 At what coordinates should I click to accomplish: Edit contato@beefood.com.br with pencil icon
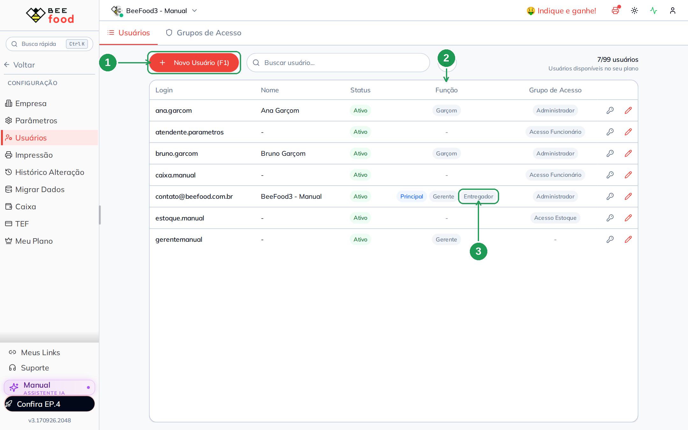pyautogui.click(x=628, y=197)
